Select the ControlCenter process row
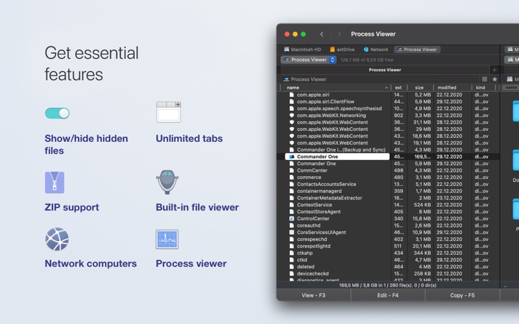Screen dimensions: 519x324 point(388,218)
